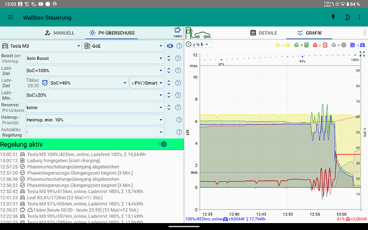Image resolution: width=368 pixels, height=230 pixels.
Task: Switch off the Regelung aktiv toggle
Action: coord(162,144)
